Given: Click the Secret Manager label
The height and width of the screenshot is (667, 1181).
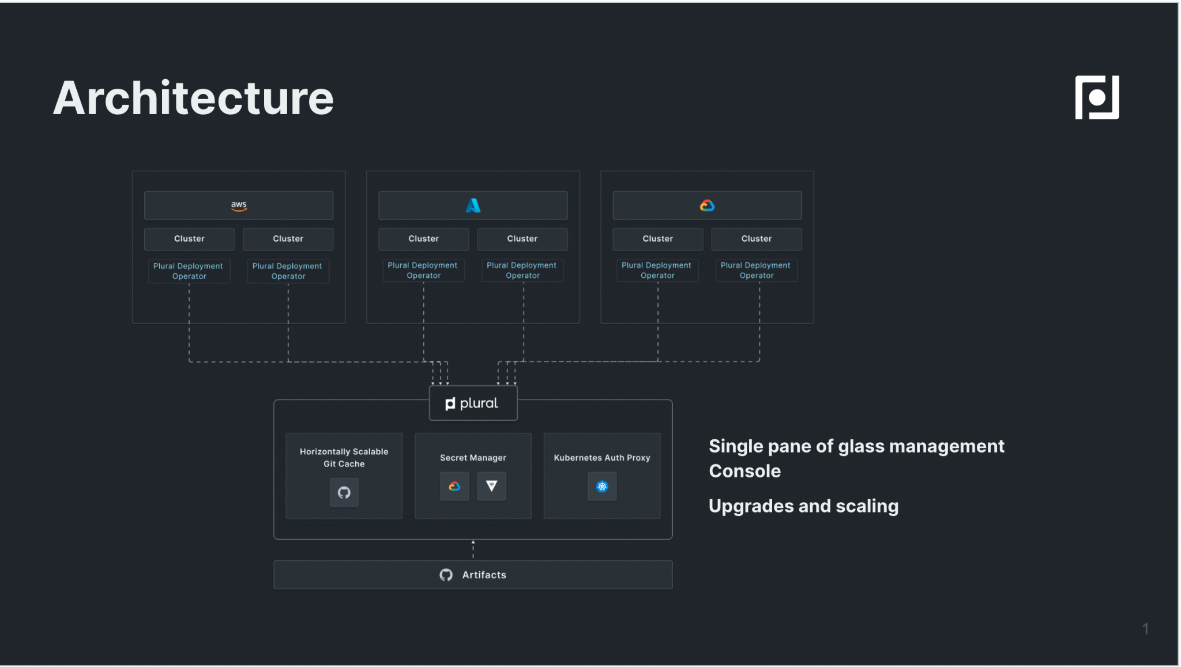Looking at the screenshot, I should [473, 458].
